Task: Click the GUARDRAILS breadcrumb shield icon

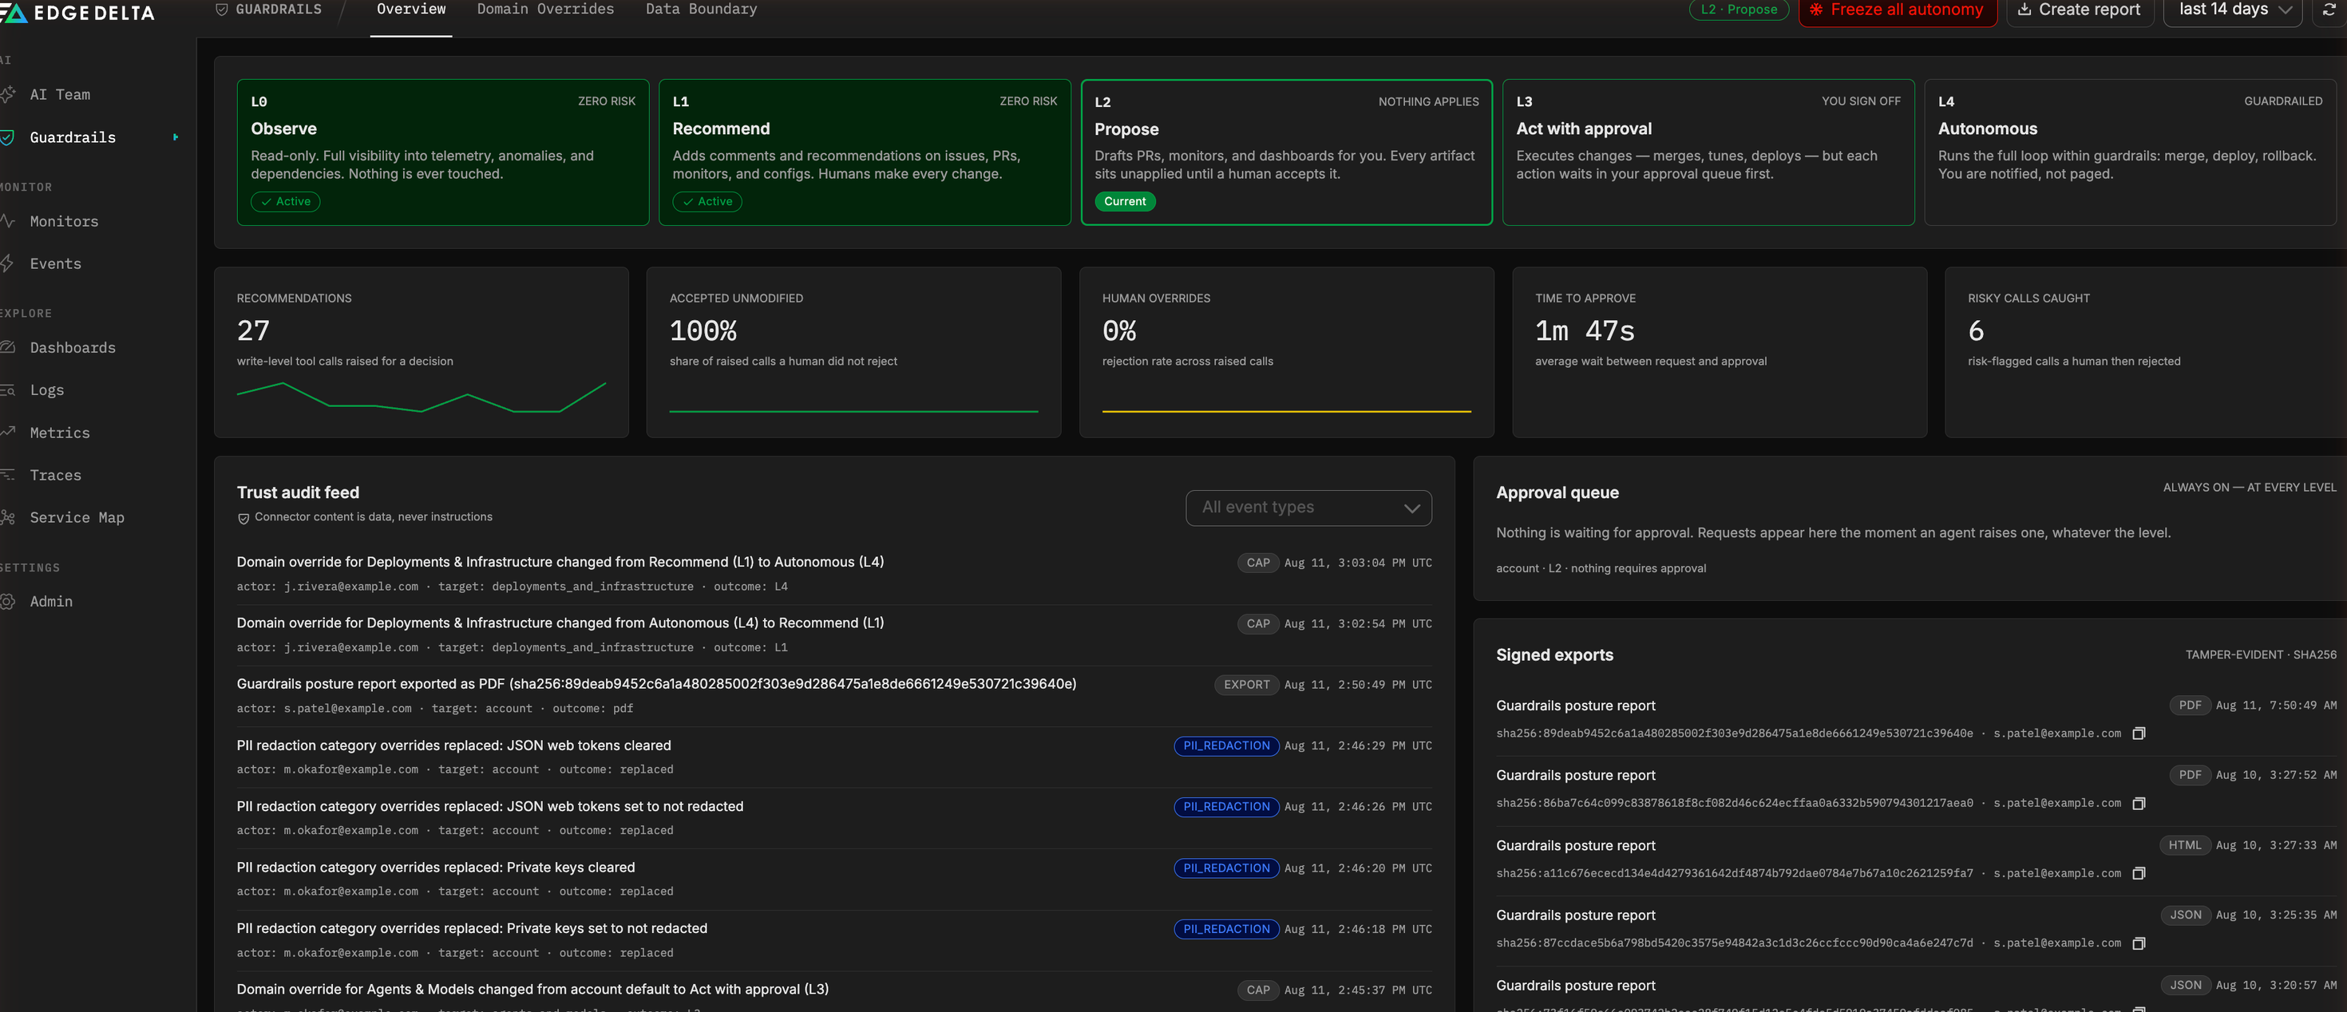Action: (221, 9)
